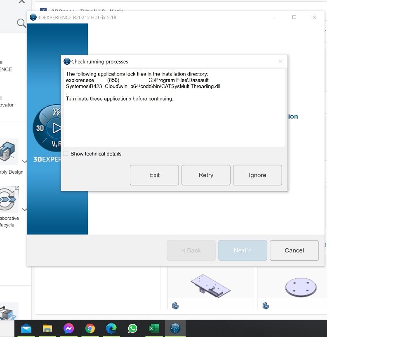Open the round disc part thumbnail
Screen dimensions: 396x337
(301, 287)
